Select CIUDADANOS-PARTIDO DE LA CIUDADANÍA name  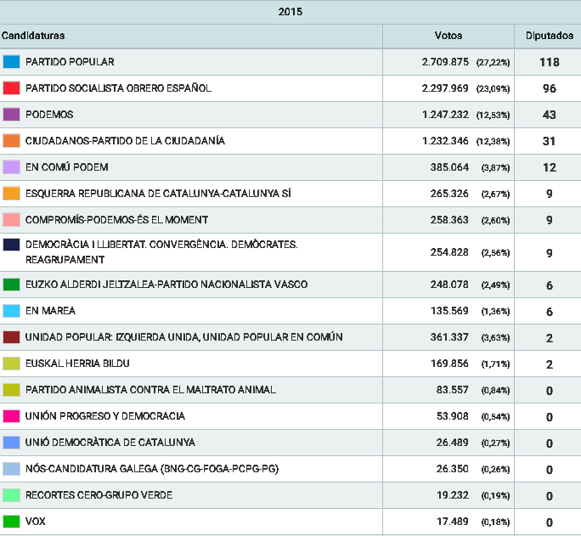click(125, 141)
